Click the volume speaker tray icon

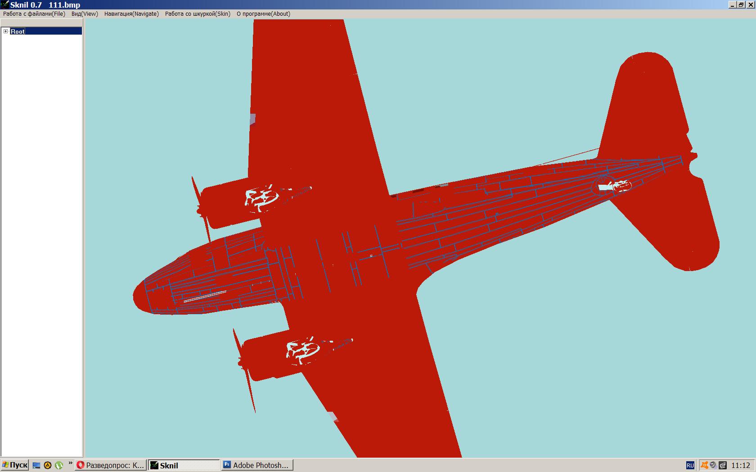point(713,465)
